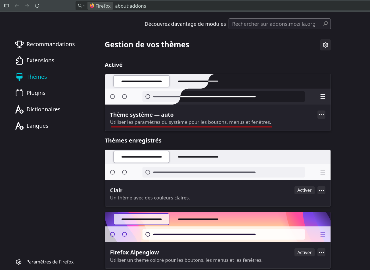
Task: Open the gear tools menu for themes
Action: pos(325,45)
